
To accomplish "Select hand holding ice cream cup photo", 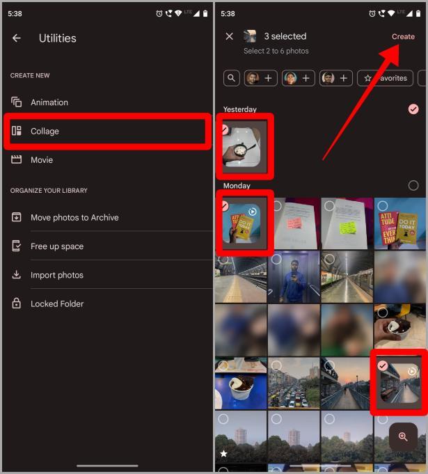I will point(400,330).
